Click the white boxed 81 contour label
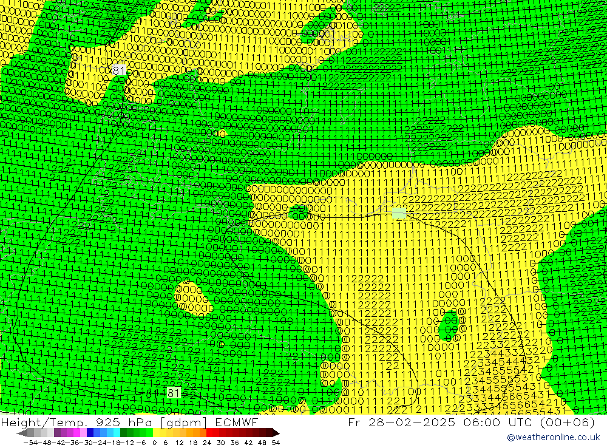 tap(119, 70)
